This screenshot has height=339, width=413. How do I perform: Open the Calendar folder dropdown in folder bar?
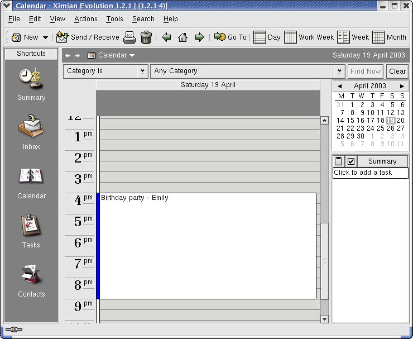point(111,55)
